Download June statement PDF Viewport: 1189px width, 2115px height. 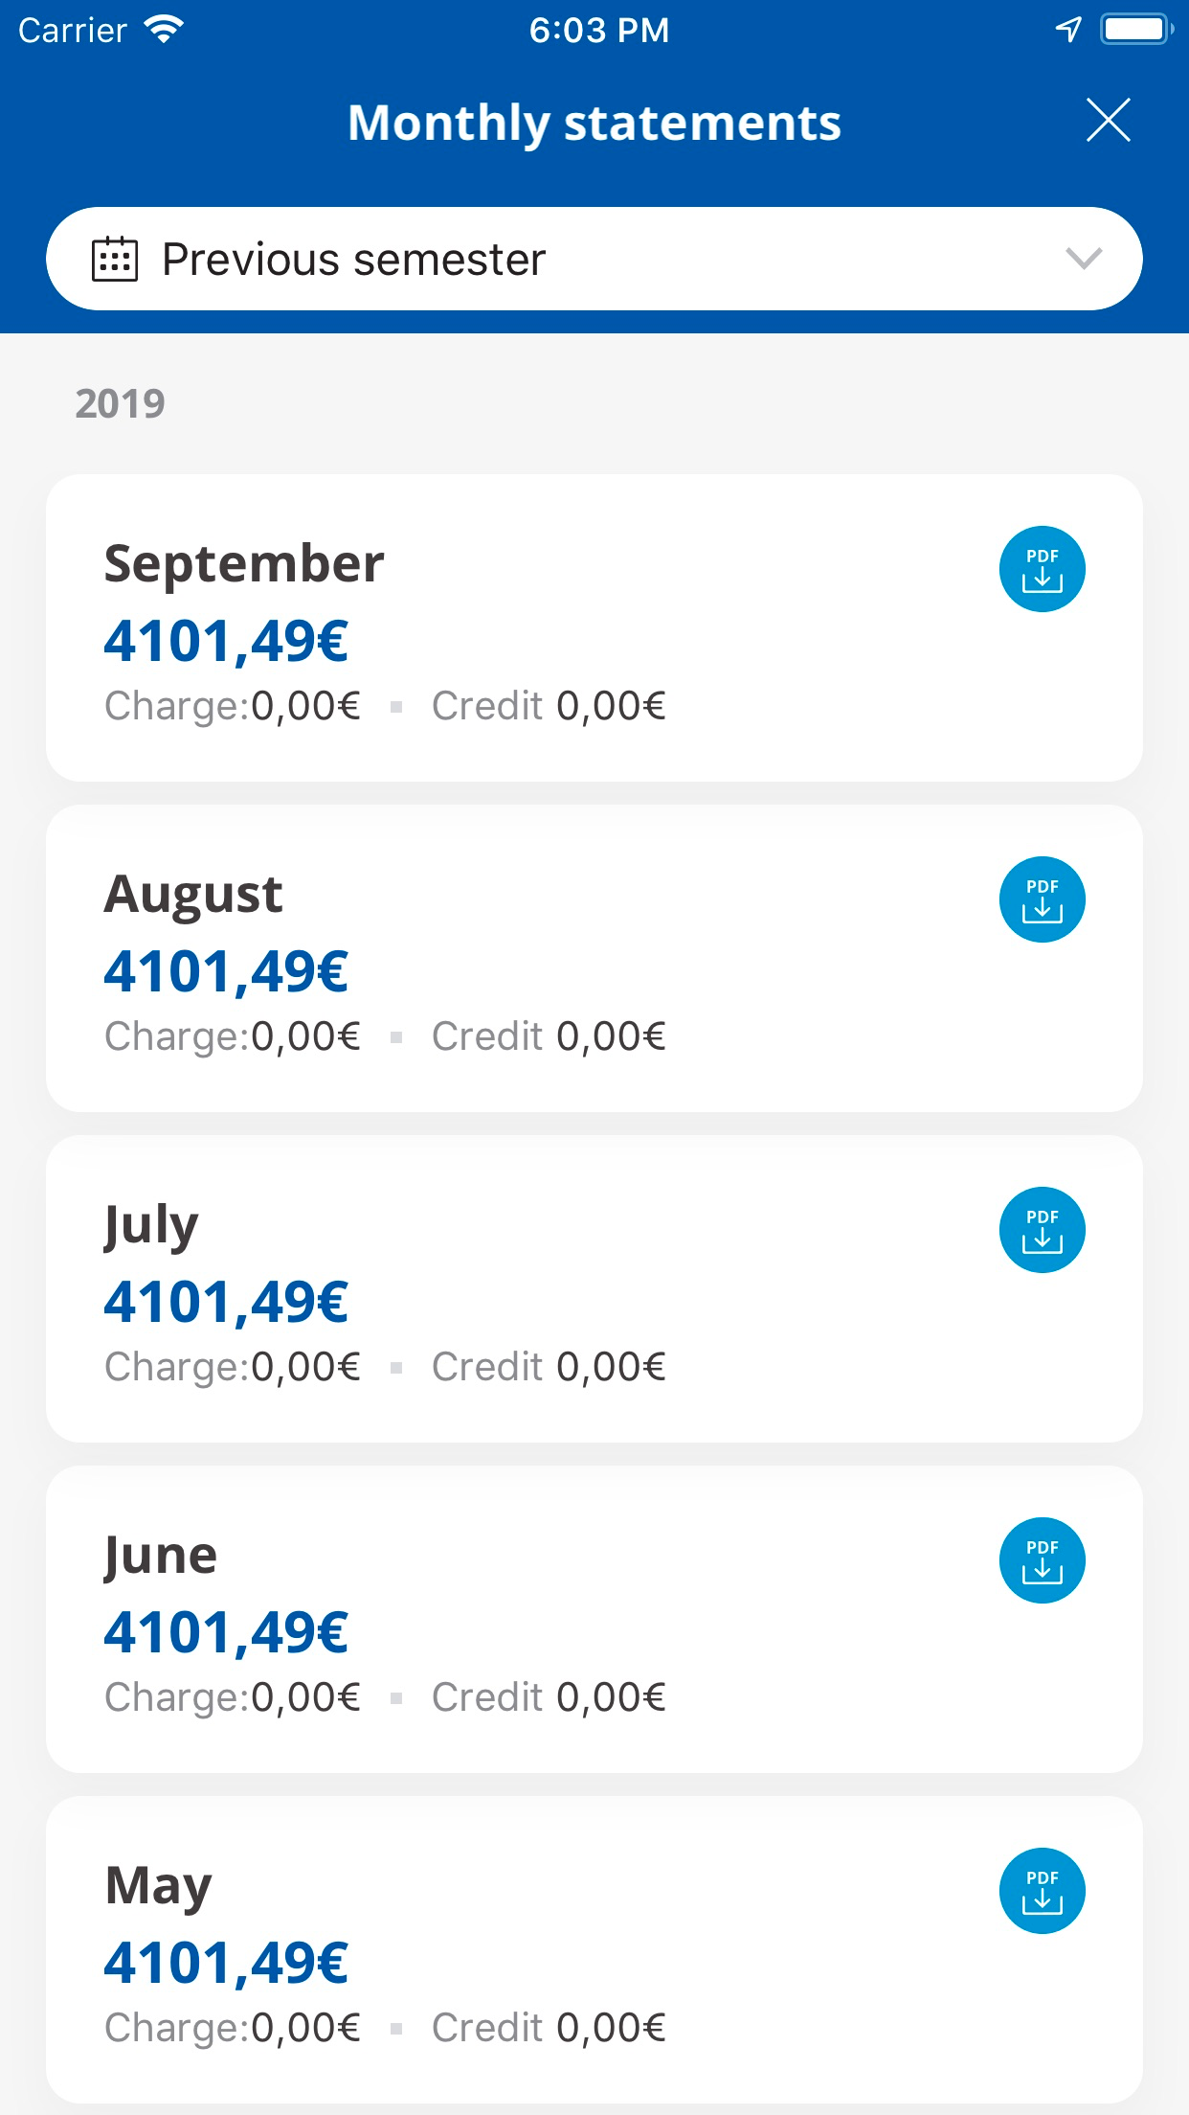point(1042,1560)
